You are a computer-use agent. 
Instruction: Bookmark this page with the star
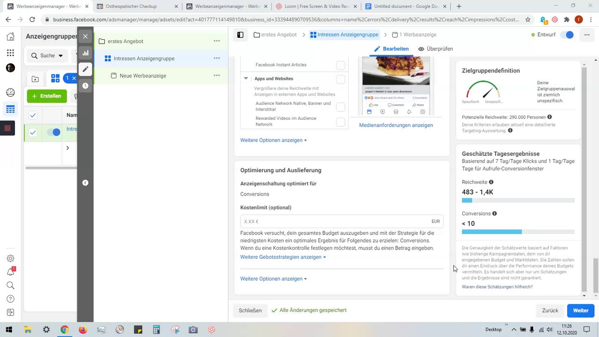528,20
